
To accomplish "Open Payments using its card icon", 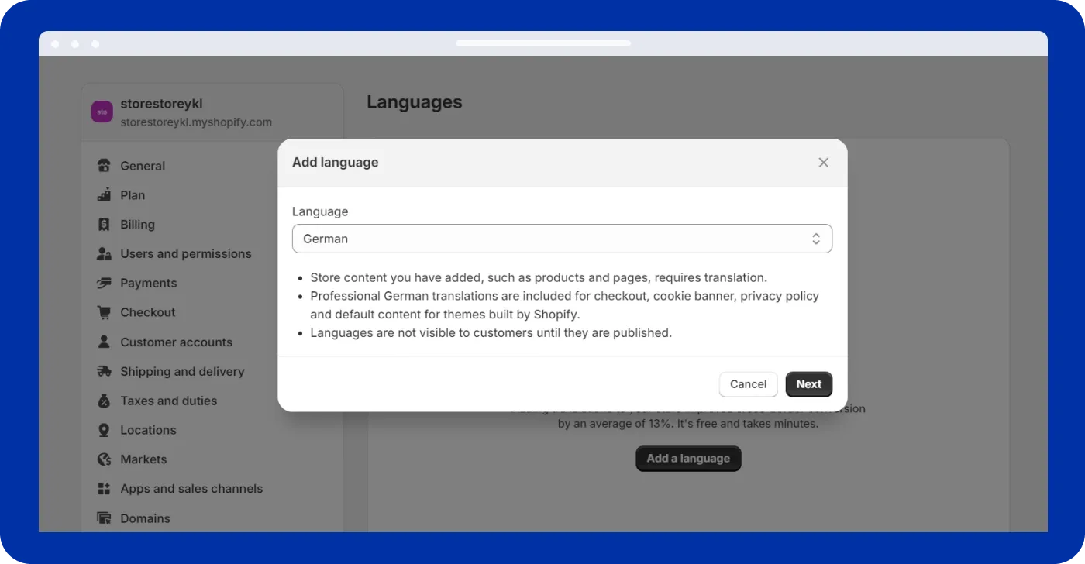I will point(103,283).
